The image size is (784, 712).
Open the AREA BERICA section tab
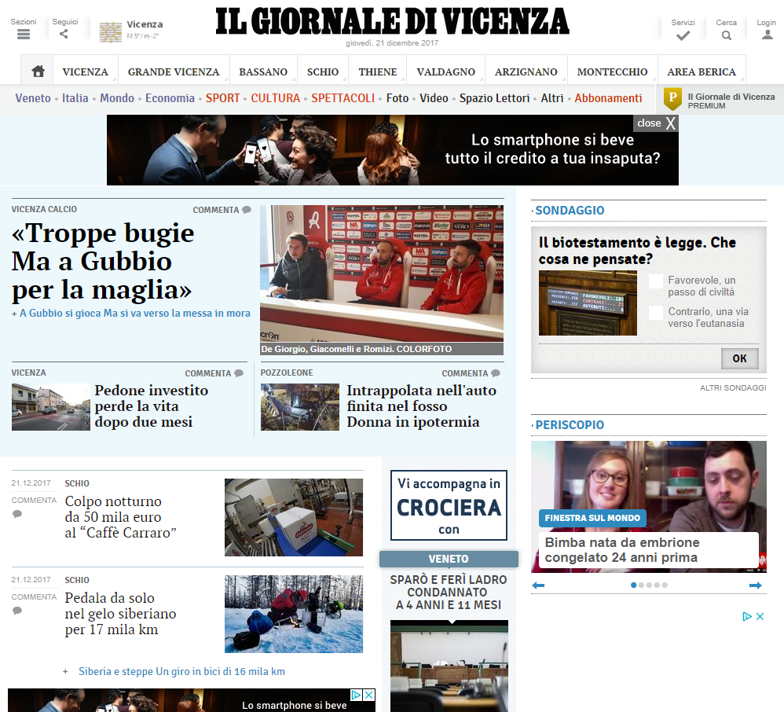click(x=702, y=72)
